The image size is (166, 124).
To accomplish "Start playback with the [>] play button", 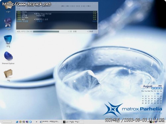I will (x=72, y=6).
